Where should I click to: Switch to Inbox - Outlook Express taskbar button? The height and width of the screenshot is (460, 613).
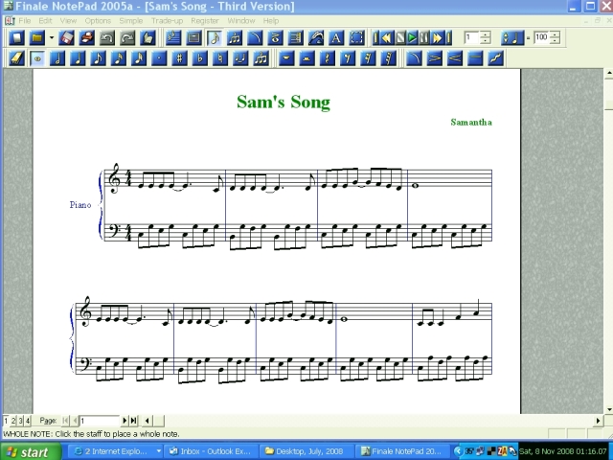pos(211,451)
